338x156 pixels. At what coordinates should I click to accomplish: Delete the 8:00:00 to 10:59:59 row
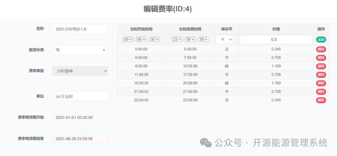321,66
